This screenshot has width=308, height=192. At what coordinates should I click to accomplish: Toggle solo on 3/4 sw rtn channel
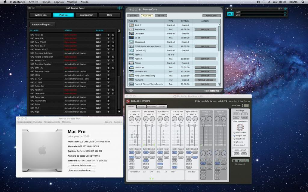(x=152, y=149)
